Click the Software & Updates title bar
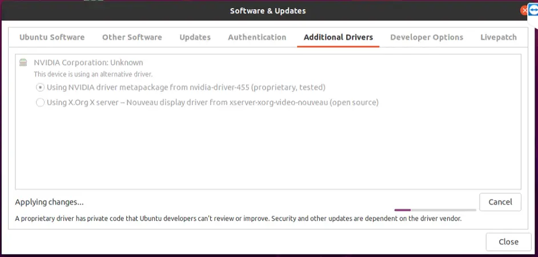Screen dimensions: 538x257 (268, 11)
